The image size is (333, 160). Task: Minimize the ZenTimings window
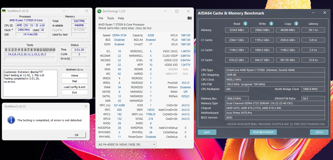click(x=165, y=11)
